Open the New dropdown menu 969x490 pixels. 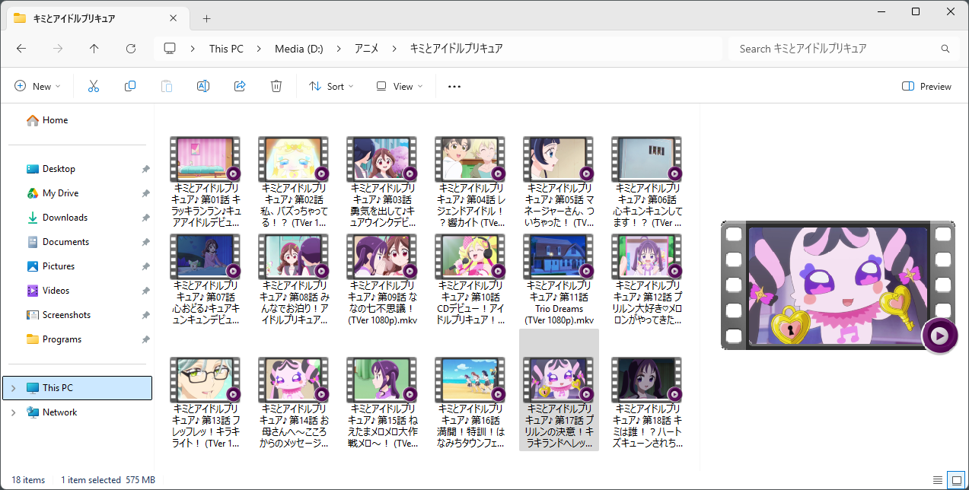point(37,86)
